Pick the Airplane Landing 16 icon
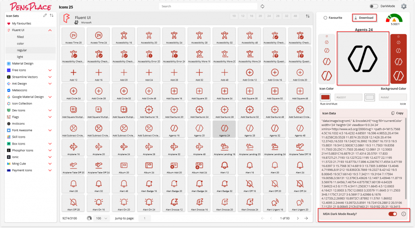 pyautogui.click(x=225, y=147)
